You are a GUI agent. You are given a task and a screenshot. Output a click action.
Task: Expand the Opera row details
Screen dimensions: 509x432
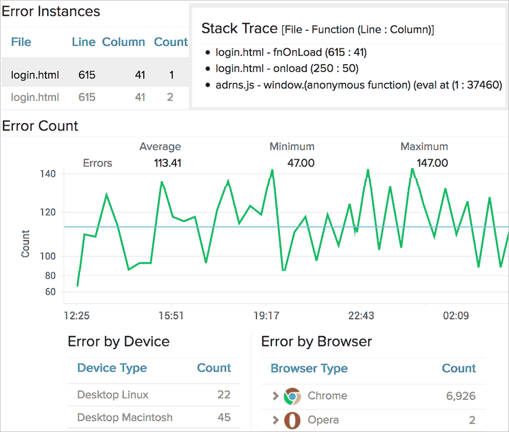275,420
